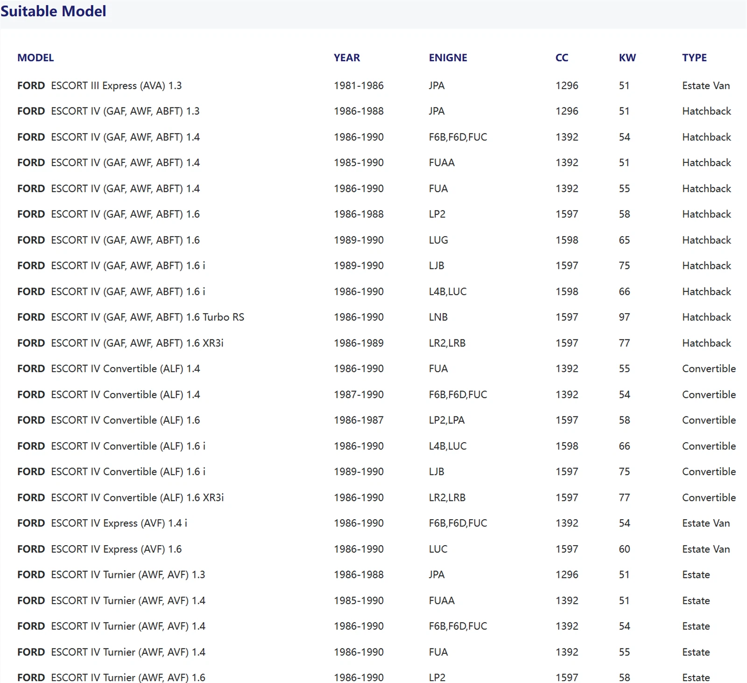
Task: Select engine 'FUAA' in the hatchback row
Action: [x=442, y=162]
